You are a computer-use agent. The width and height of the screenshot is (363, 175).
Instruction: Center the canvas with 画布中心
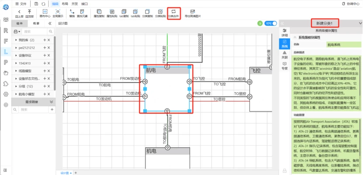pyautogui.click(x=45, y=13)
